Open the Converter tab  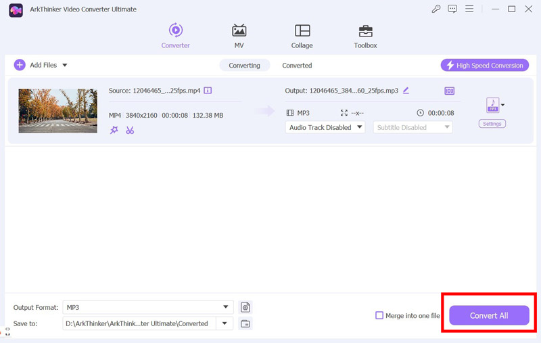[x=176, y=36]
